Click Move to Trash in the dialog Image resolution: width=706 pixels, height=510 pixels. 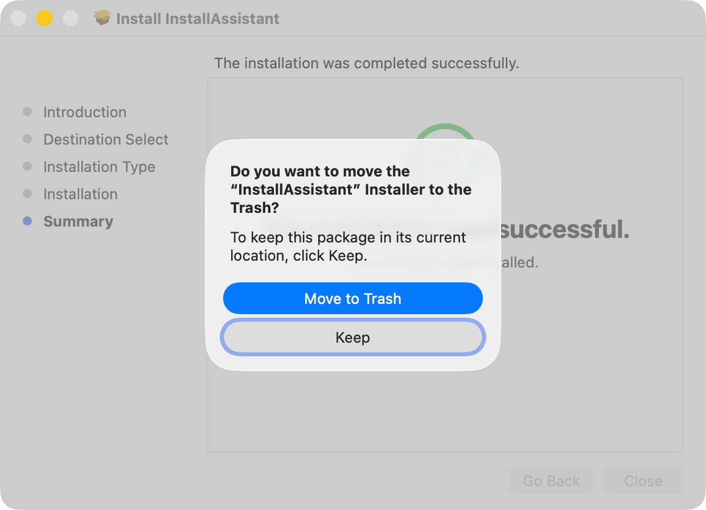pyautogui.click(x=352, y=298)
